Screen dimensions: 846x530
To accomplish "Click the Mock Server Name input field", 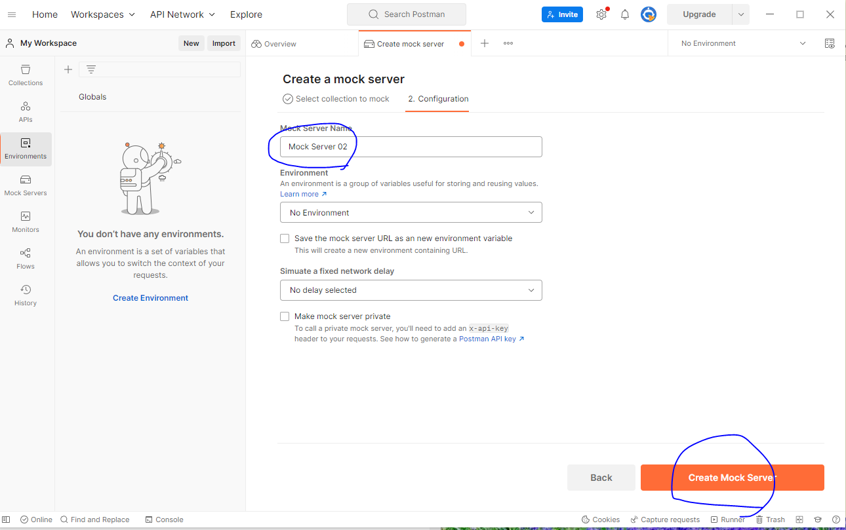I will coord(411,147).
